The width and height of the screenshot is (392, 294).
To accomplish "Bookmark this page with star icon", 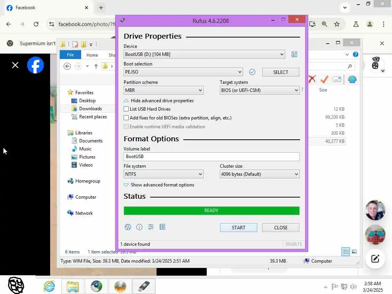I will 337,24.
